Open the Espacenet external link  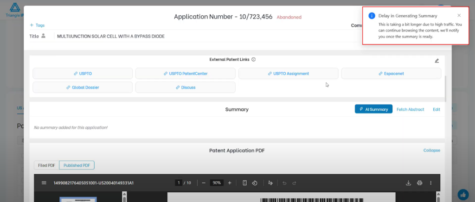click(391, 74)
